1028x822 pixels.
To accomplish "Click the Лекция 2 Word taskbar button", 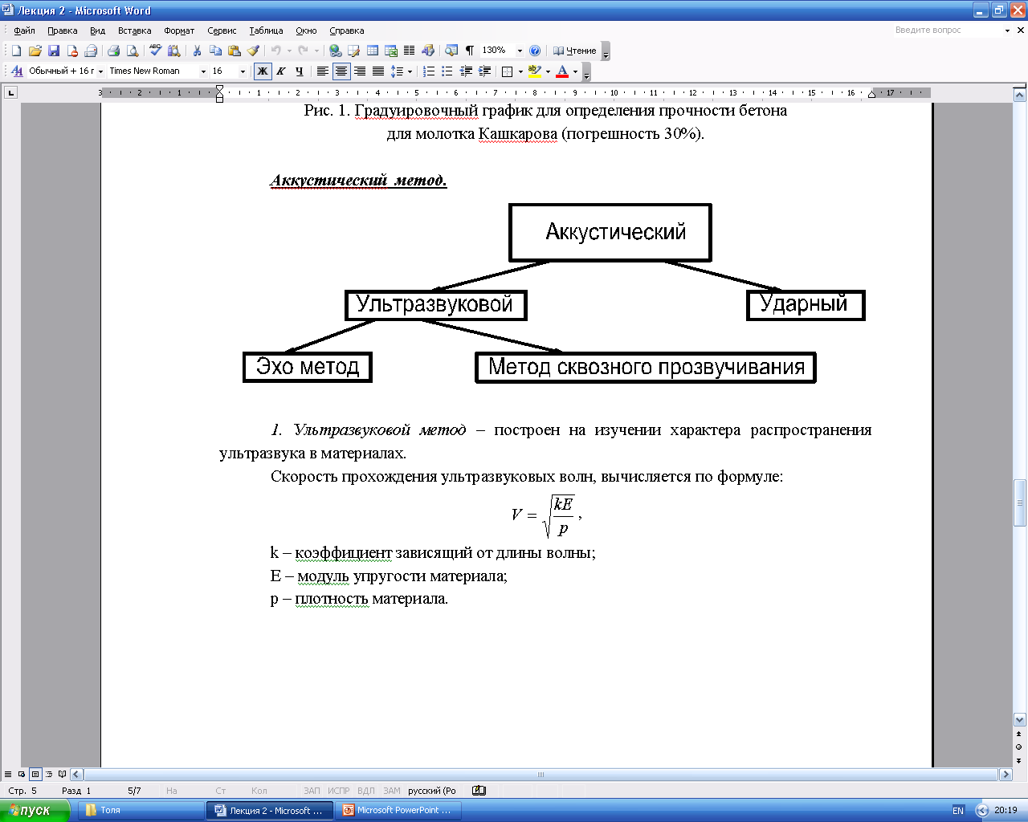I will coord(270,810).
